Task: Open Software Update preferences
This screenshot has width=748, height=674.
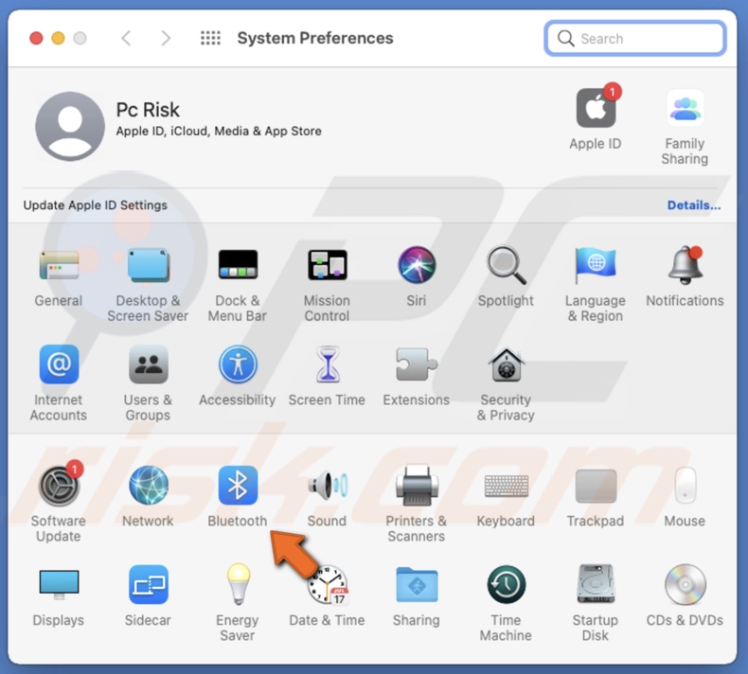Action: pos(59,487)
